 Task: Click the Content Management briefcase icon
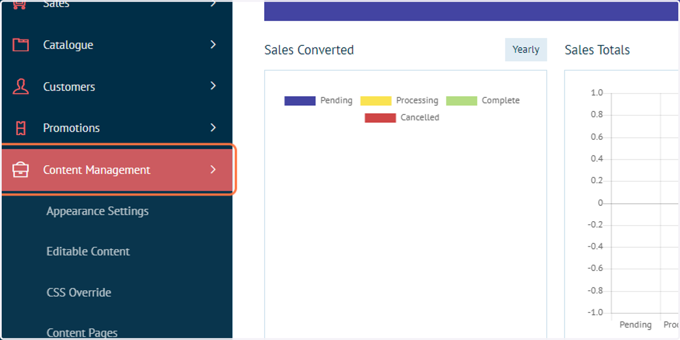pyautogui.click(x=20, y=170)
